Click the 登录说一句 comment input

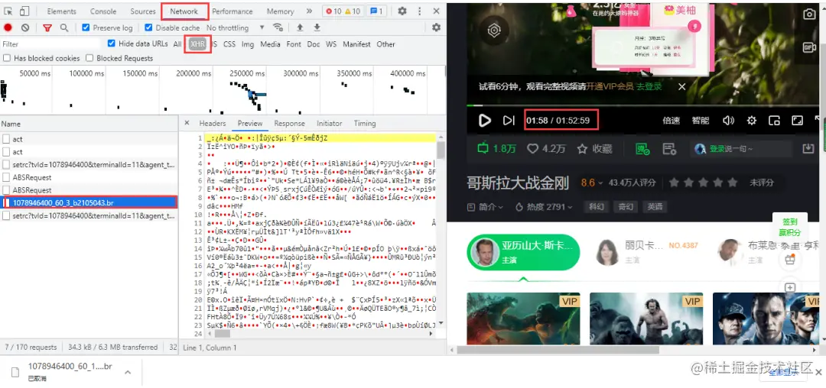tap(742, 149)
